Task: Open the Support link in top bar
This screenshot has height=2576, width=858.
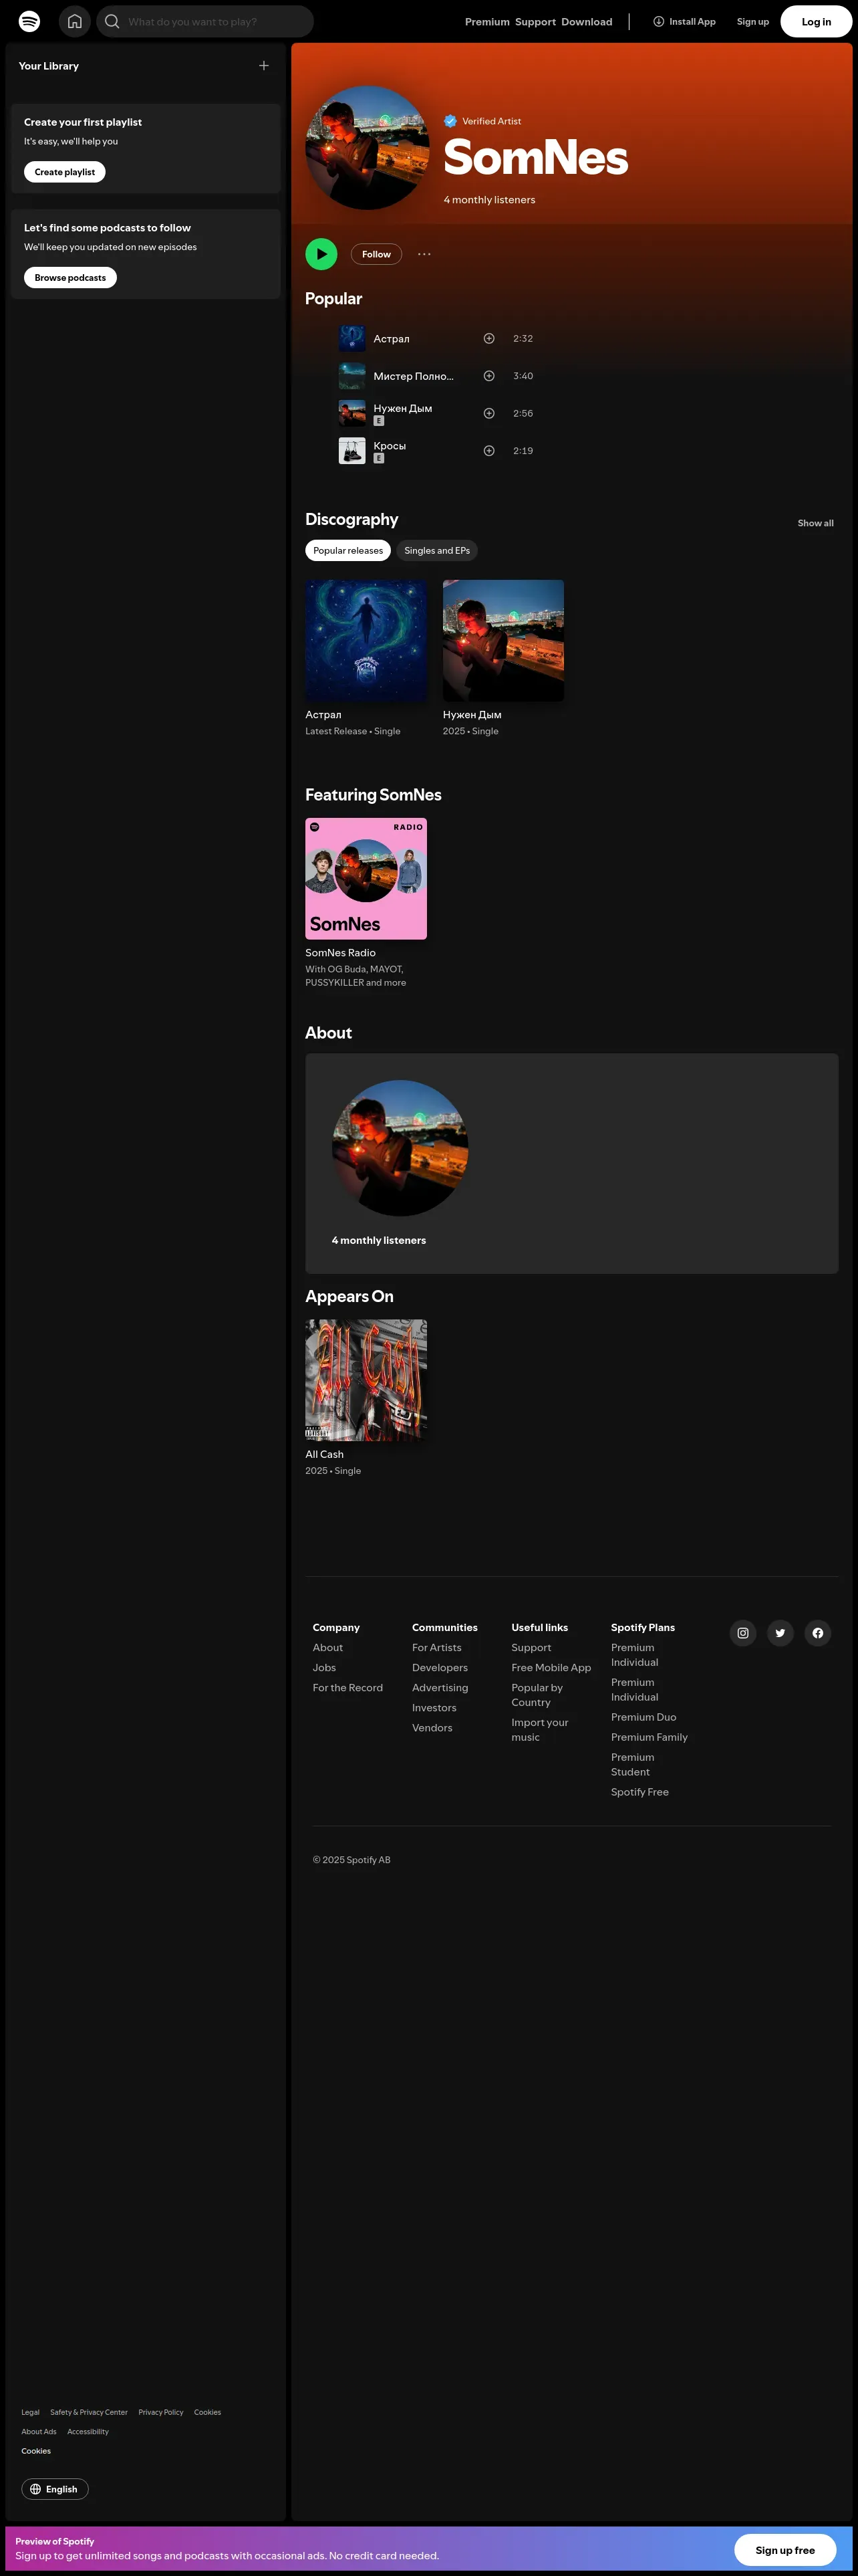Action: [535, 22]
